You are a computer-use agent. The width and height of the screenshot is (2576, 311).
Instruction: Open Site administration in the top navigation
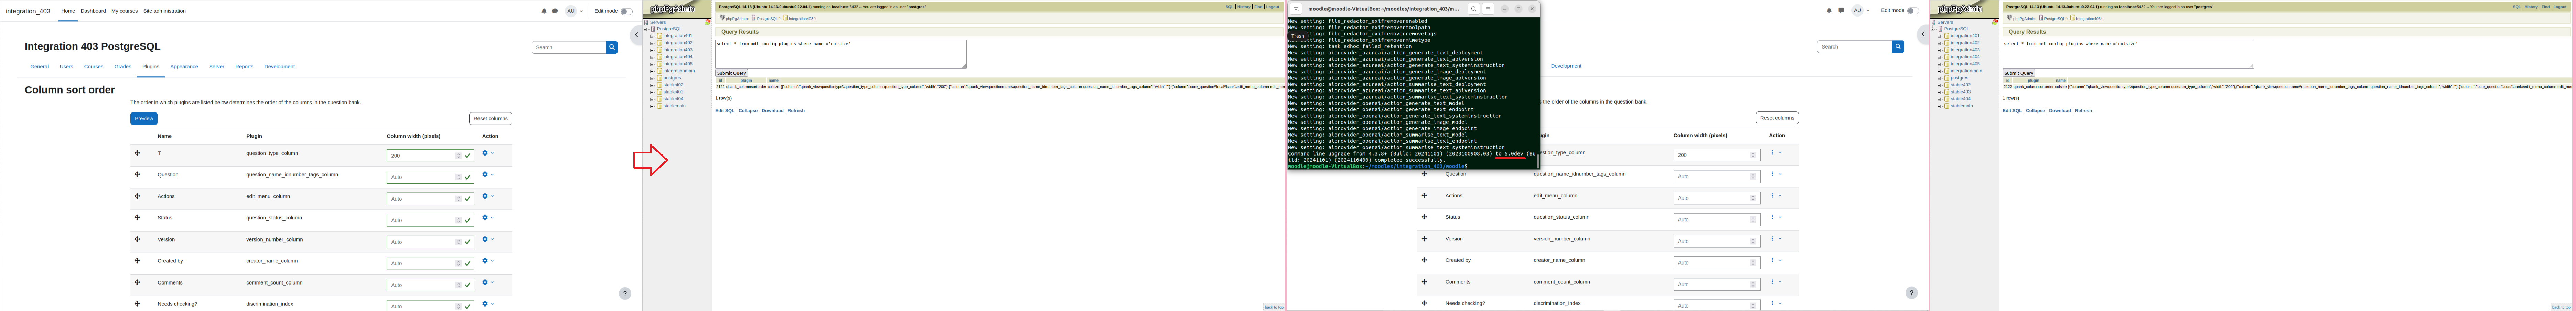164,11
